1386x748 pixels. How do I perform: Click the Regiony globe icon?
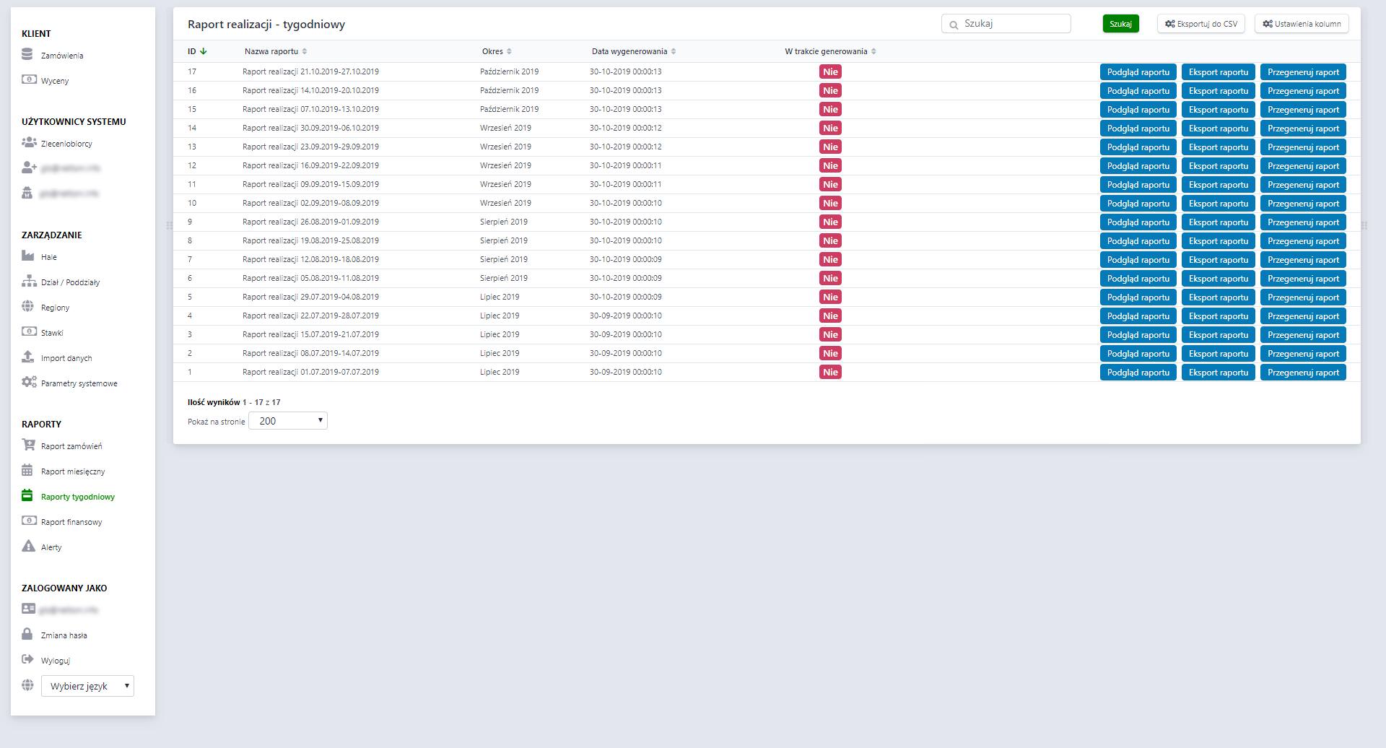[x=28, y=307]
